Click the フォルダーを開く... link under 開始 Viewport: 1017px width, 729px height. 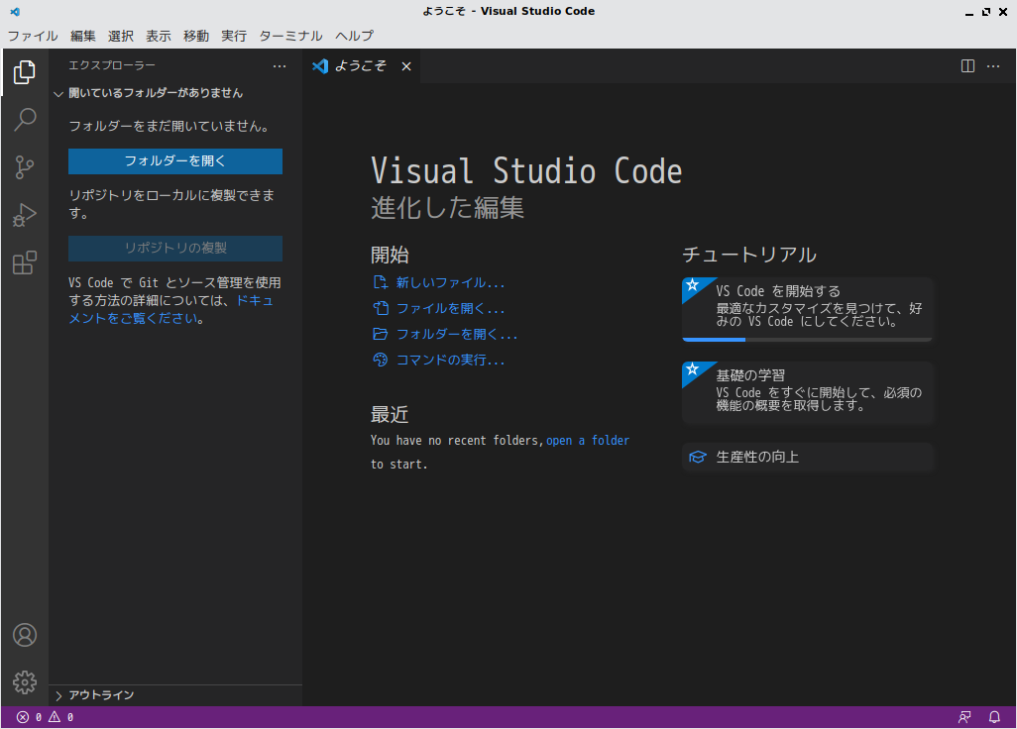(445, 335)
